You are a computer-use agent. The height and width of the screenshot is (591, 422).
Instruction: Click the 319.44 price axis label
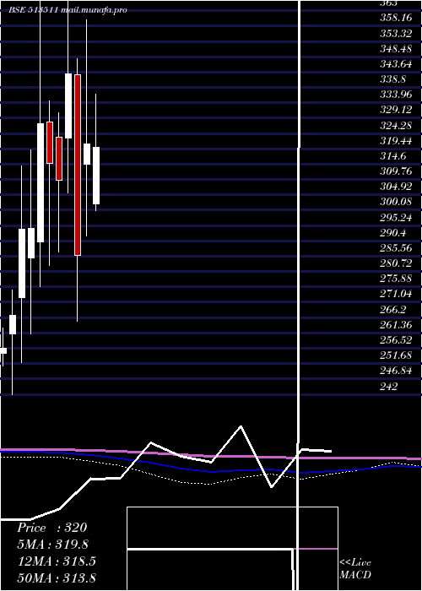pos(396,141)
